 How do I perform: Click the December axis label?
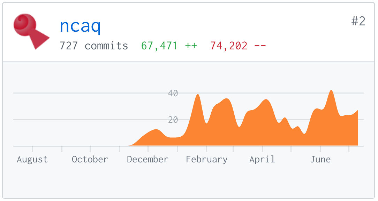148,159
